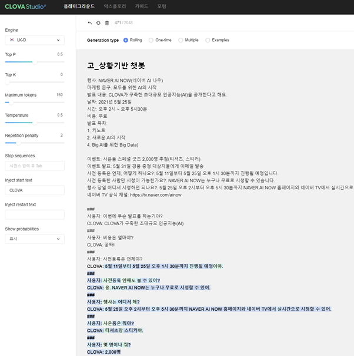The image size is (354, 356).
Task: Open the Engine LK-D dropdown
Action: 35,40
